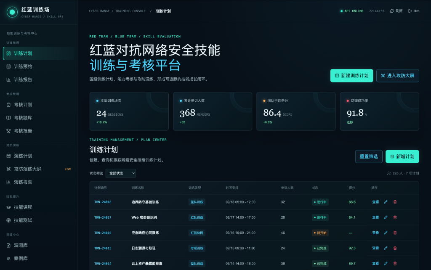The height and width of the screenshot is (270, 431).
Task: Click the refresh 刷新 icon in header
Action: (392, 11)
